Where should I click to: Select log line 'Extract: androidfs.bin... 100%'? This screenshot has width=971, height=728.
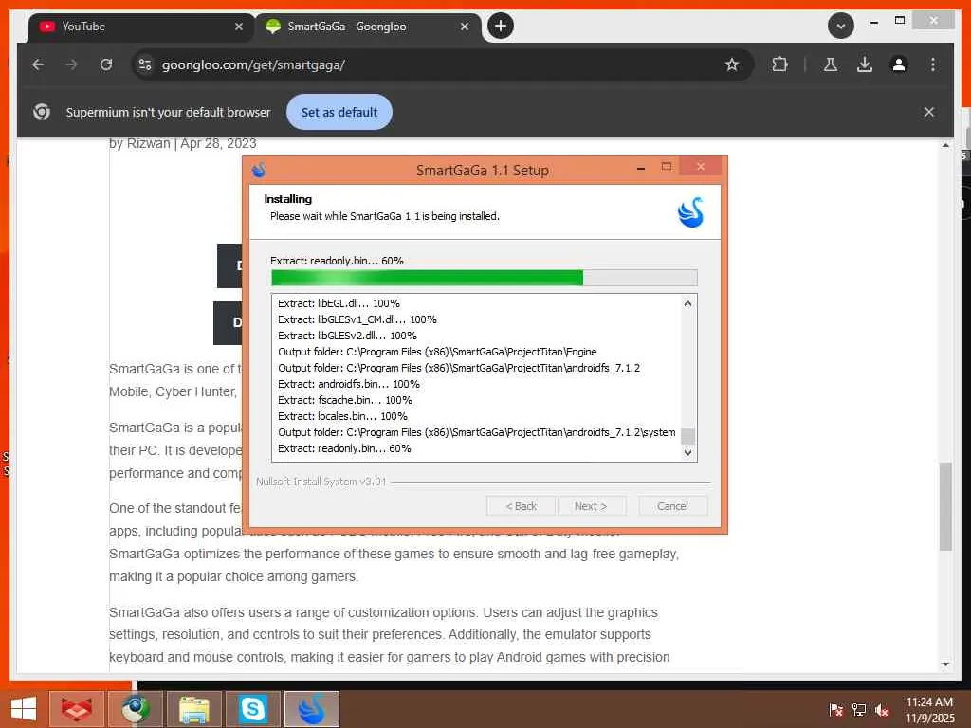pyautogui.click(x=349, y=384)
